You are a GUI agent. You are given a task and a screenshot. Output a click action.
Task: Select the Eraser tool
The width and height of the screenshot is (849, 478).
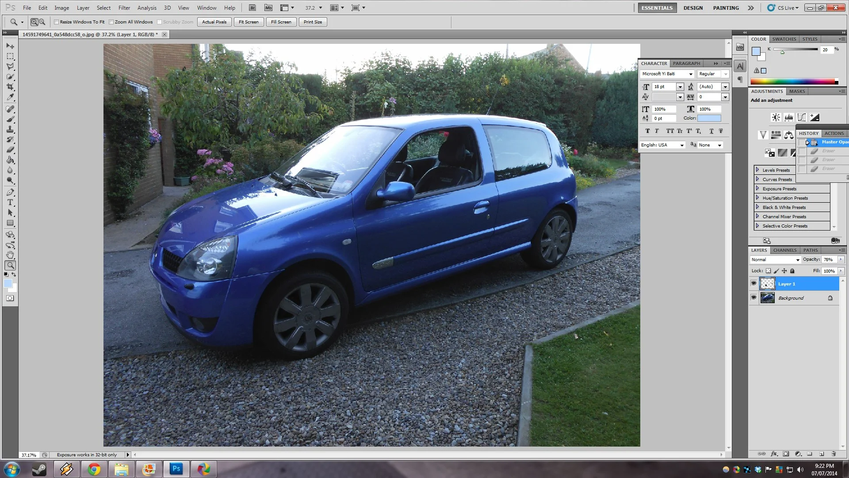click(10, 150)
